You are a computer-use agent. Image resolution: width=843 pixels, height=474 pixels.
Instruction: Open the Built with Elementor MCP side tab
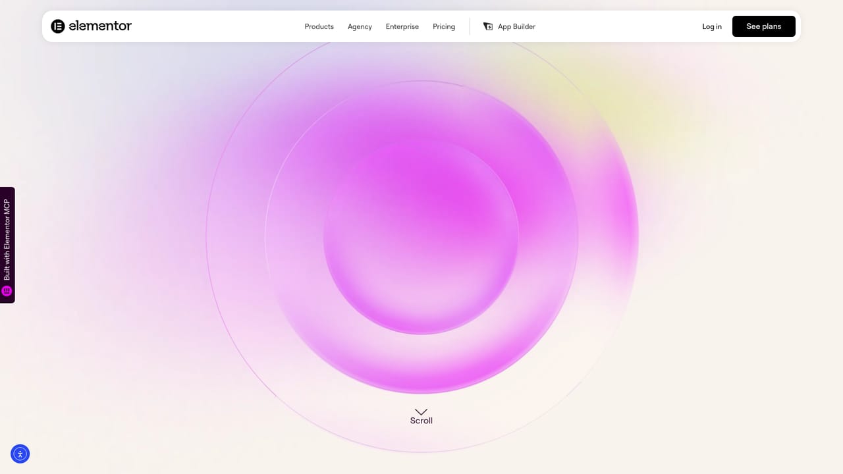click(7, 245)
